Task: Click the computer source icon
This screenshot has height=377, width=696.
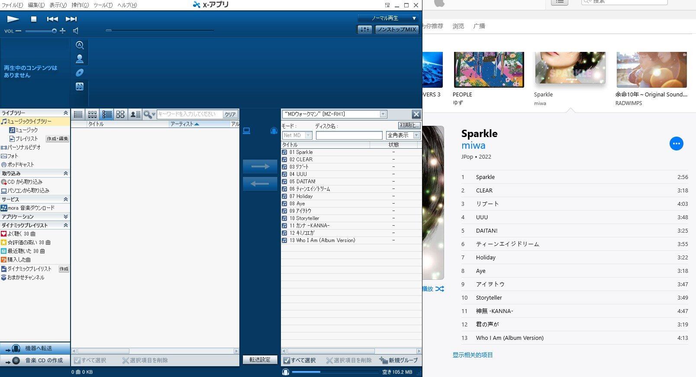Action: tap(247, 131)
